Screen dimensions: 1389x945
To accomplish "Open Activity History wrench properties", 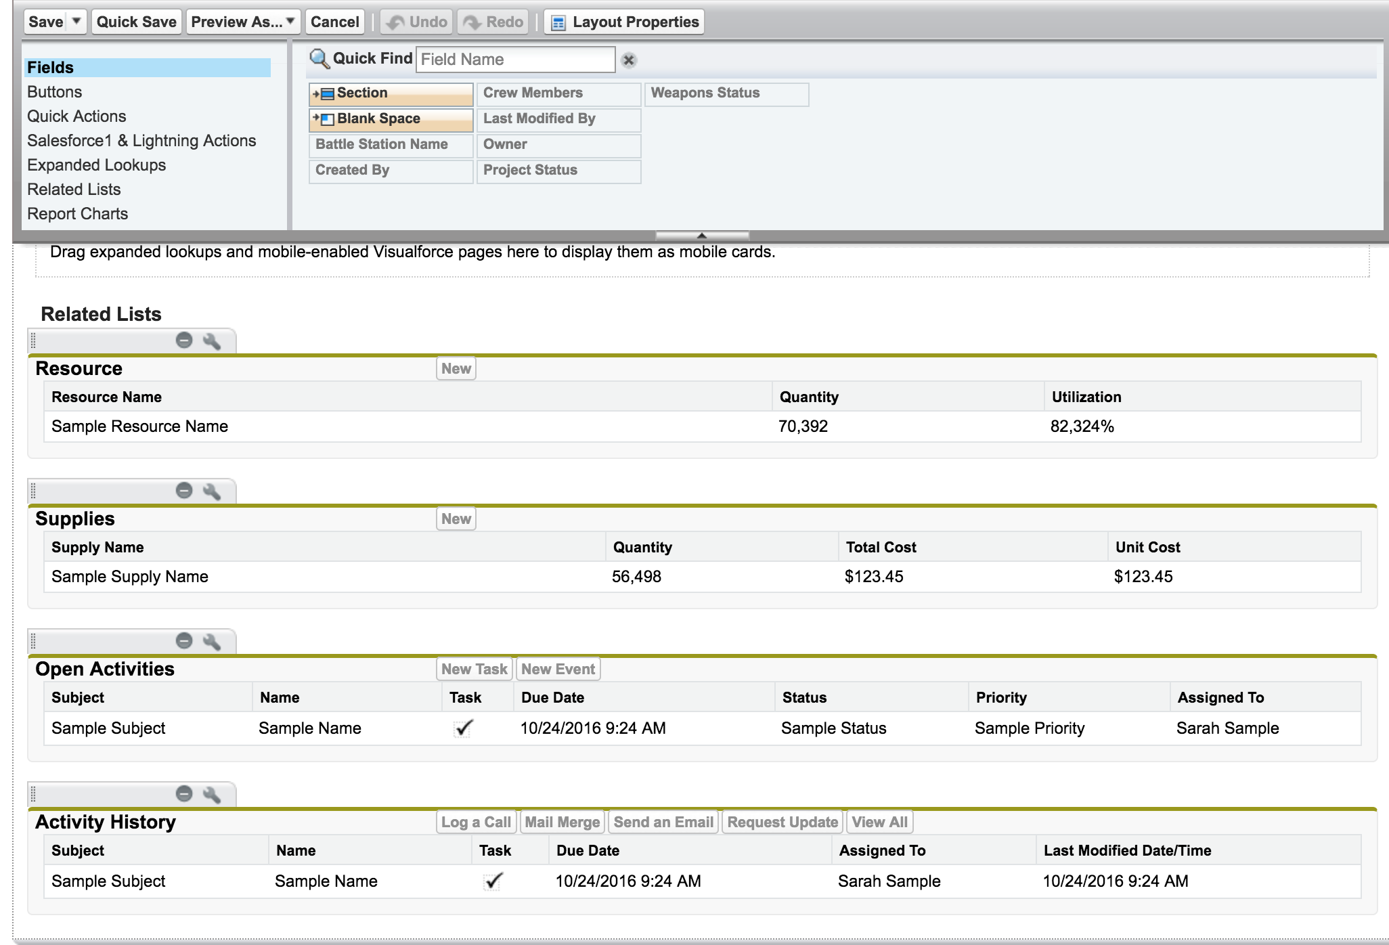I will click(x=212, y=795).
